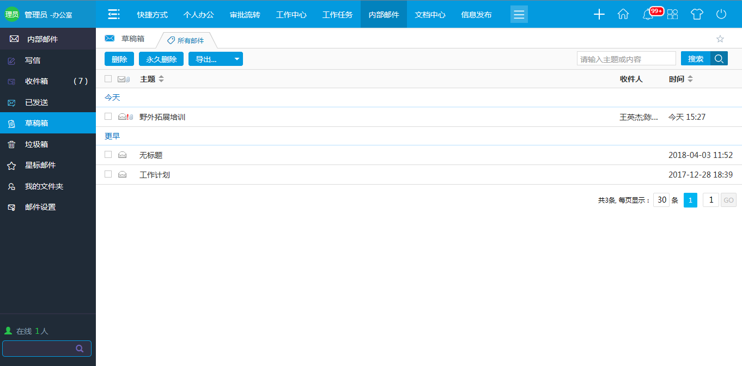Open the theme shirt icon

[x=697, y=15]
